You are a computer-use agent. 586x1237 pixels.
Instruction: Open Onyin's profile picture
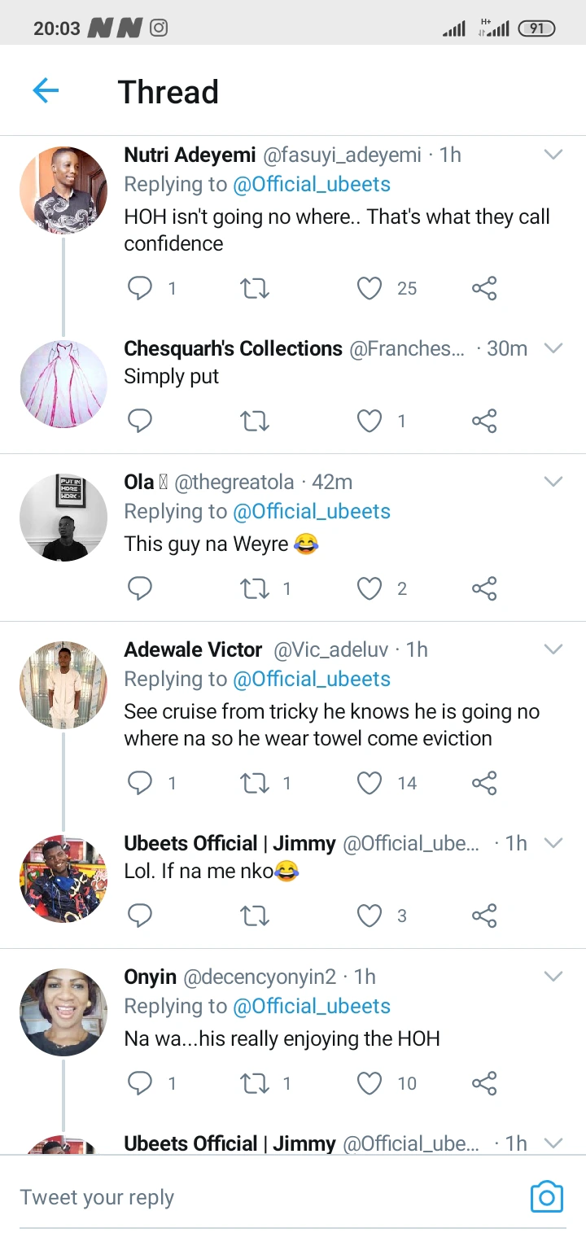click(63, 1012)
